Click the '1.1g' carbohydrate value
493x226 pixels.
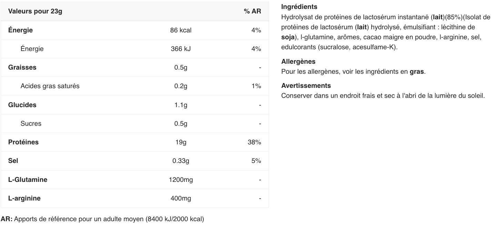(181, 105)
